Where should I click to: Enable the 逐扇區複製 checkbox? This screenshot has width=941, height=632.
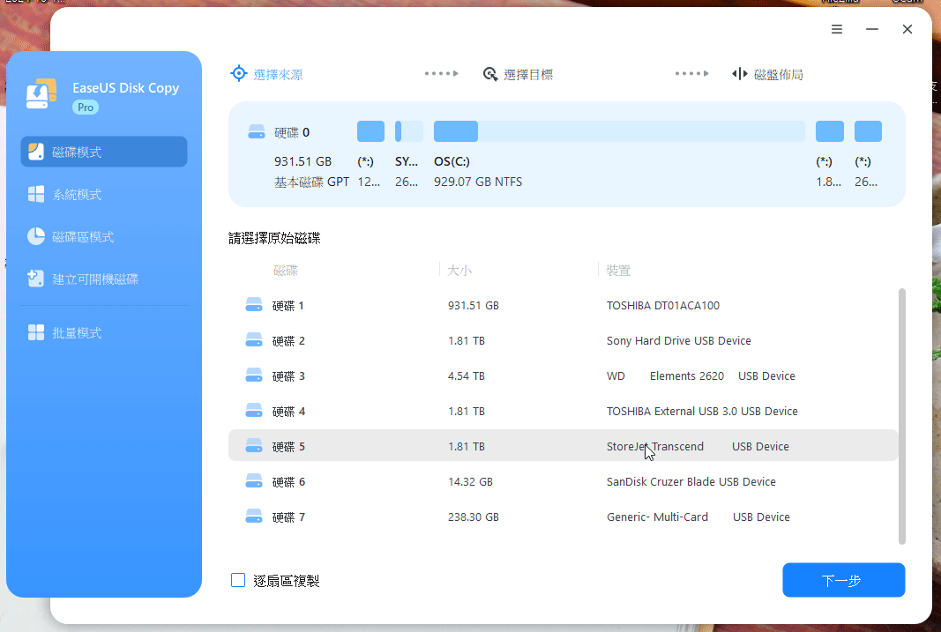238,580
